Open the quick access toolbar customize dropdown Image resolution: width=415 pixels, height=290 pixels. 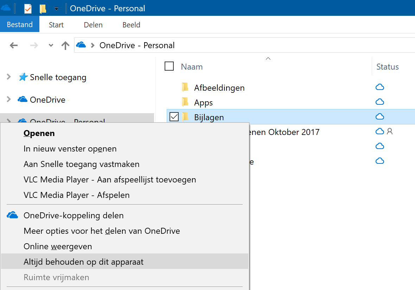pyautogui.click(x=56, y=9)
